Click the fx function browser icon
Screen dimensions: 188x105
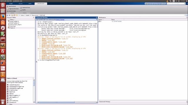(x=36, y=62)
